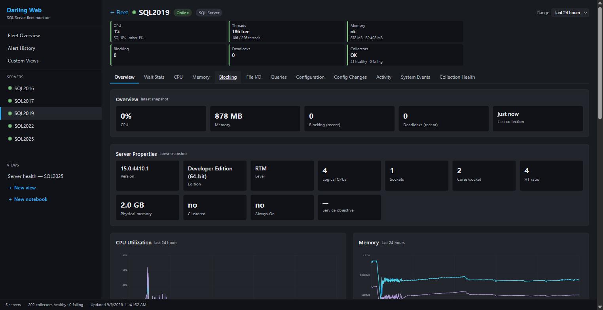
Task: Select the SQL2016 server
Action: (51, 88)
